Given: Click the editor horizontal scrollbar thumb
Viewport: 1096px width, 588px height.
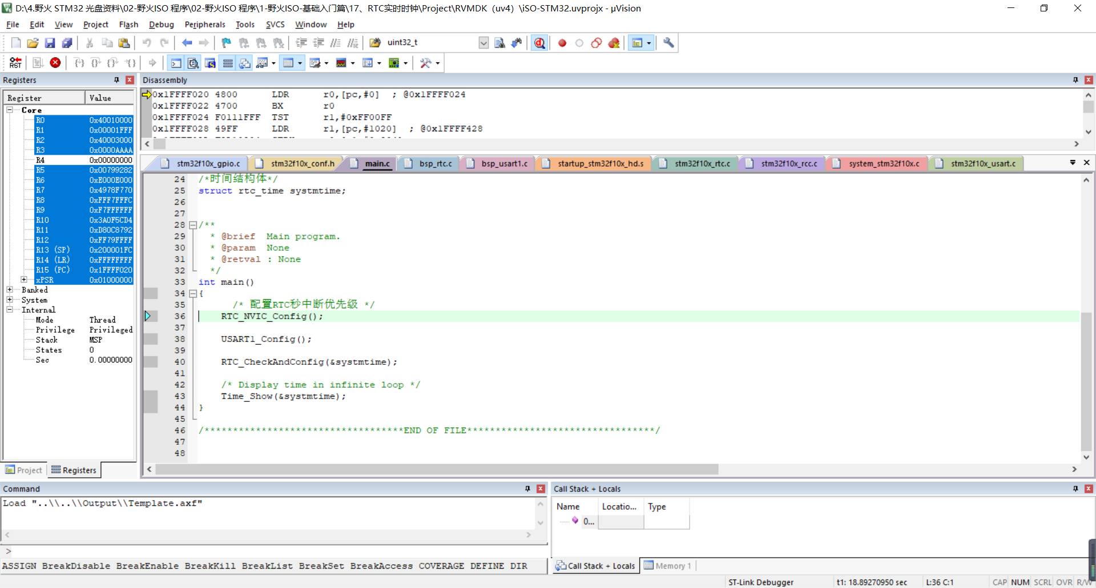Looking at the screenshot, I should pyautogui.click(x=437, y=469).
